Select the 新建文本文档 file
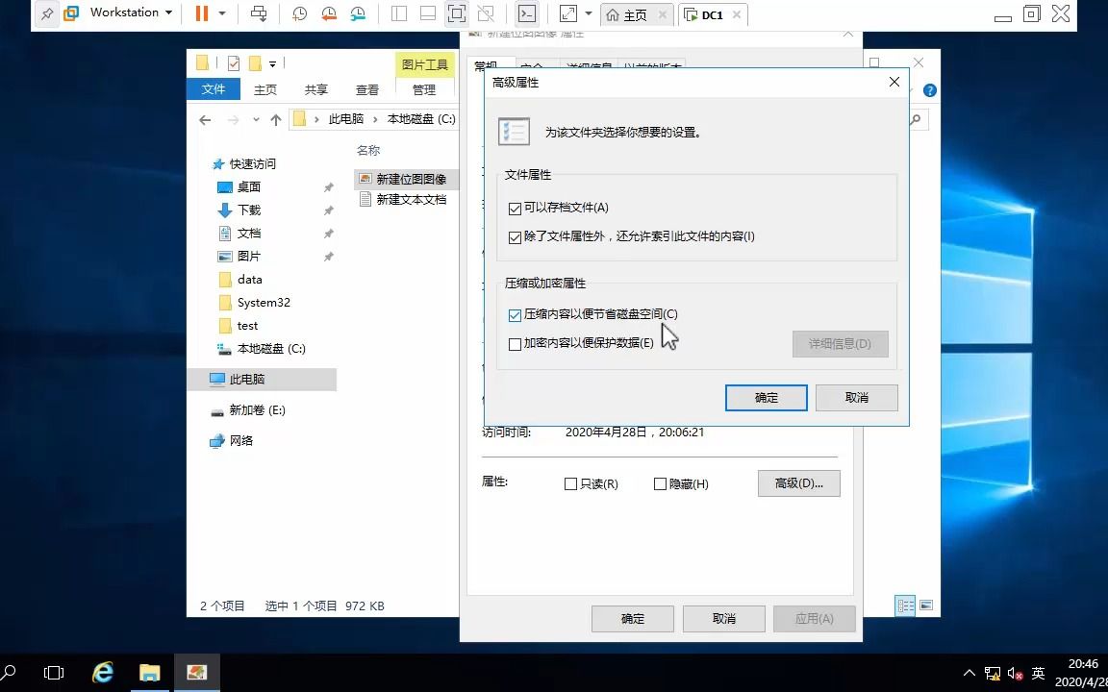 point(412,200)
